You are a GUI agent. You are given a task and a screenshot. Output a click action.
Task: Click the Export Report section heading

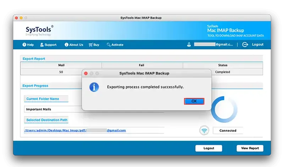[x=34, y=59]
